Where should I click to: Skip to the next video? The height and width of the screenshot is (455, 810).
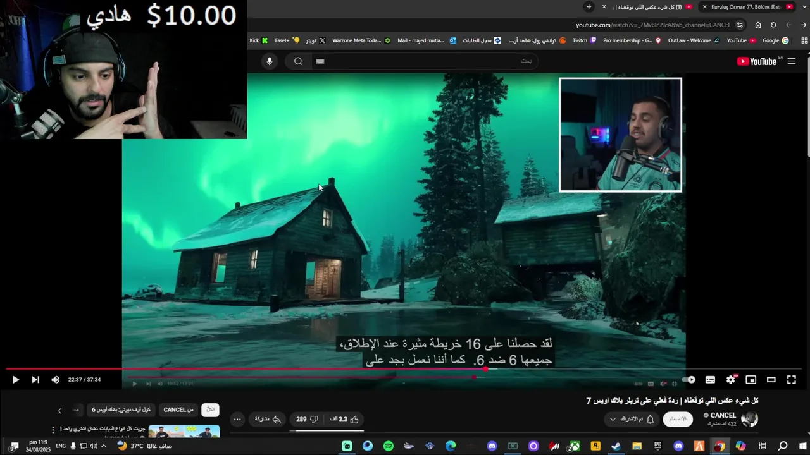35,380
